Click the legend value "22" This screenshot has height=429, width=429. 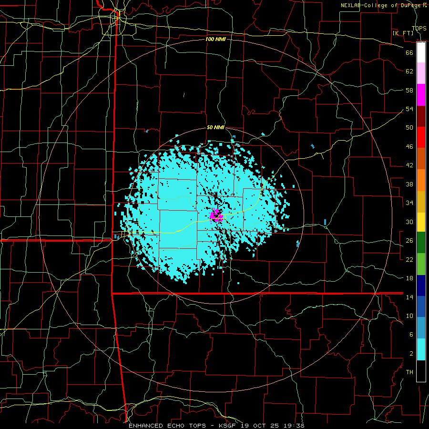coord(409,259)
